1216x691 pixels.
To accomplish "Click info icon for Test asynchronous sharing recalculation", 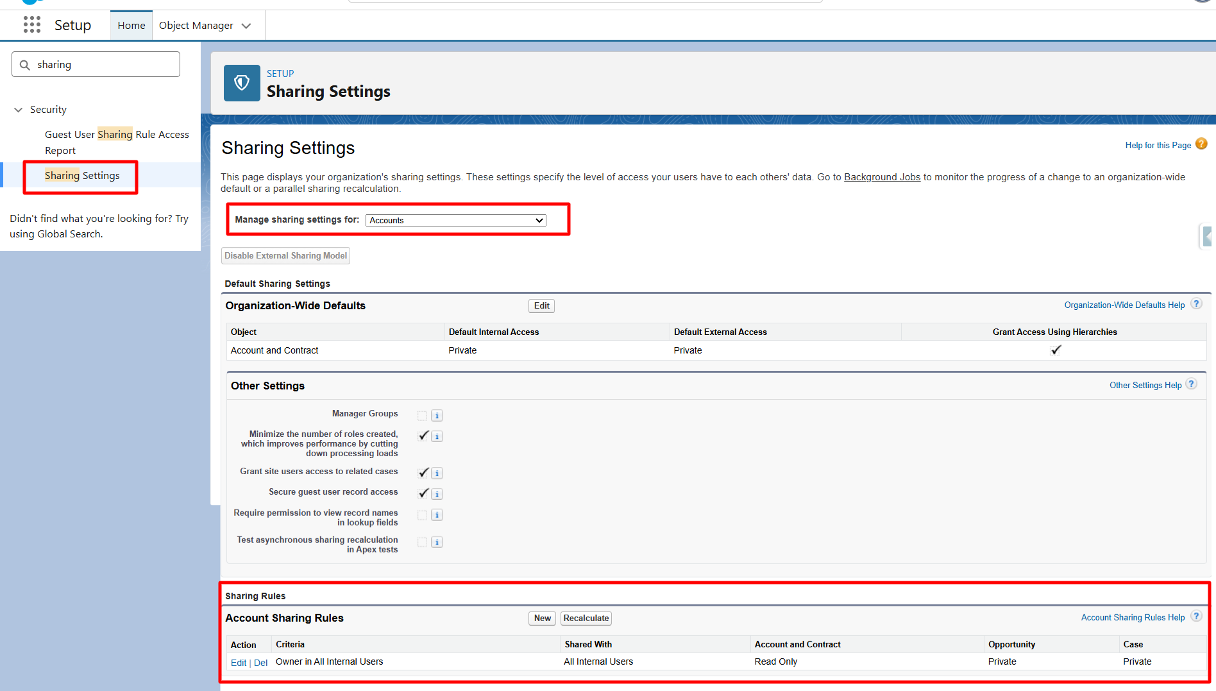I will point(437,542).
